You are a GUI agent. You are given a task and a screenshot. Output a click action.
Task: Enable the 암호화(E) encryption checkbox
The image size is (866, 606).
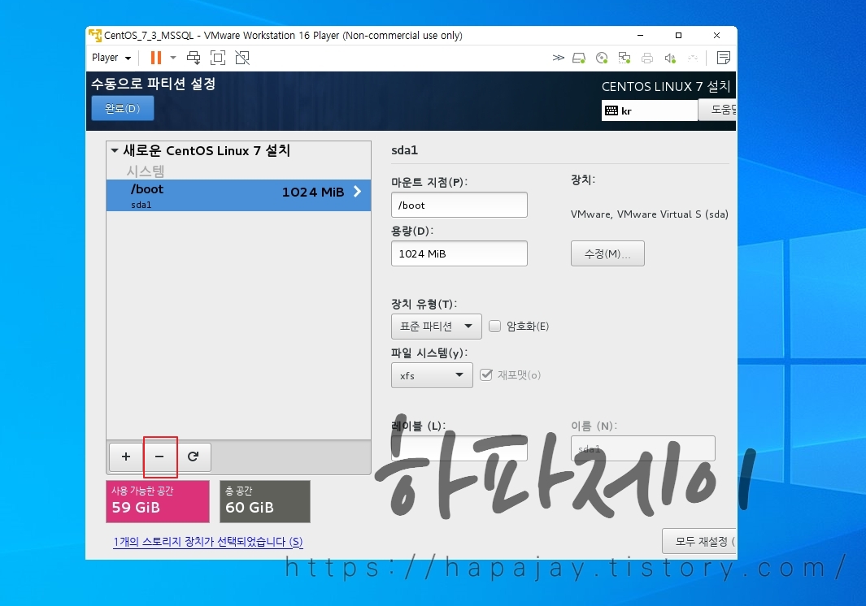pos(495,327)
